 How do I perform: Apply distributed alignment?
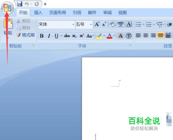click(x=168, y=36)
